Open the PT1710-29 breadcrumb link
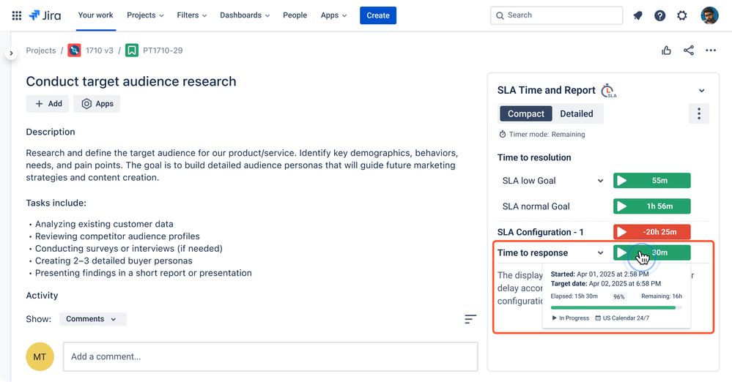The image size is (732, 382). point(163,50)
